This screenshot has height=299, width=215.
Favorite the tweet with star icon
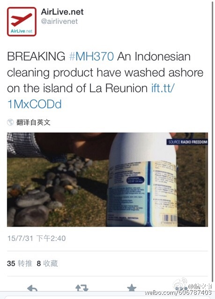pyautogui.click(x=132, y=288)
